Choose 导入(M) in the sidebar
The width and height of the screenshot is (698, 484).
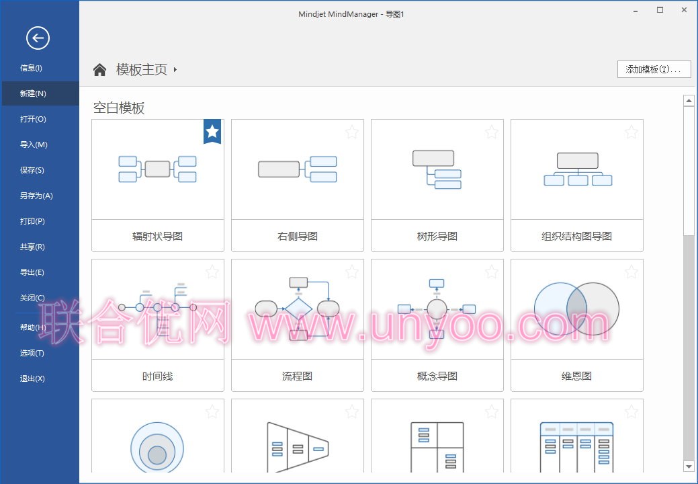40,145
